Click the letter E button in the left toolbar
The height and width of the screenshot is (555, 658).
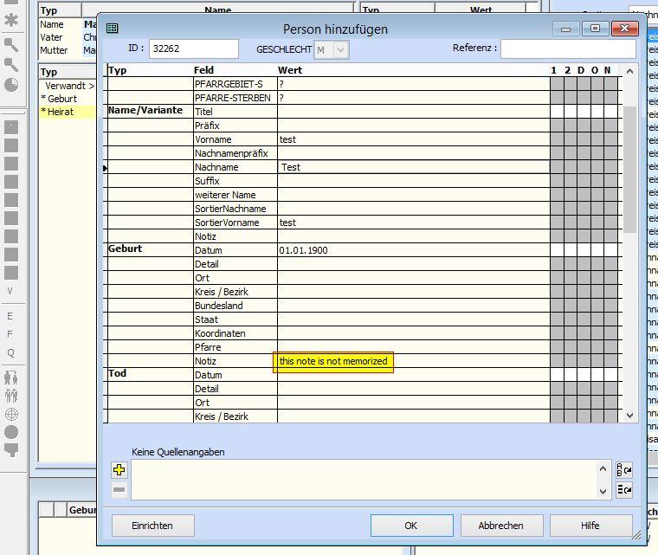click(x=10, y=316)
